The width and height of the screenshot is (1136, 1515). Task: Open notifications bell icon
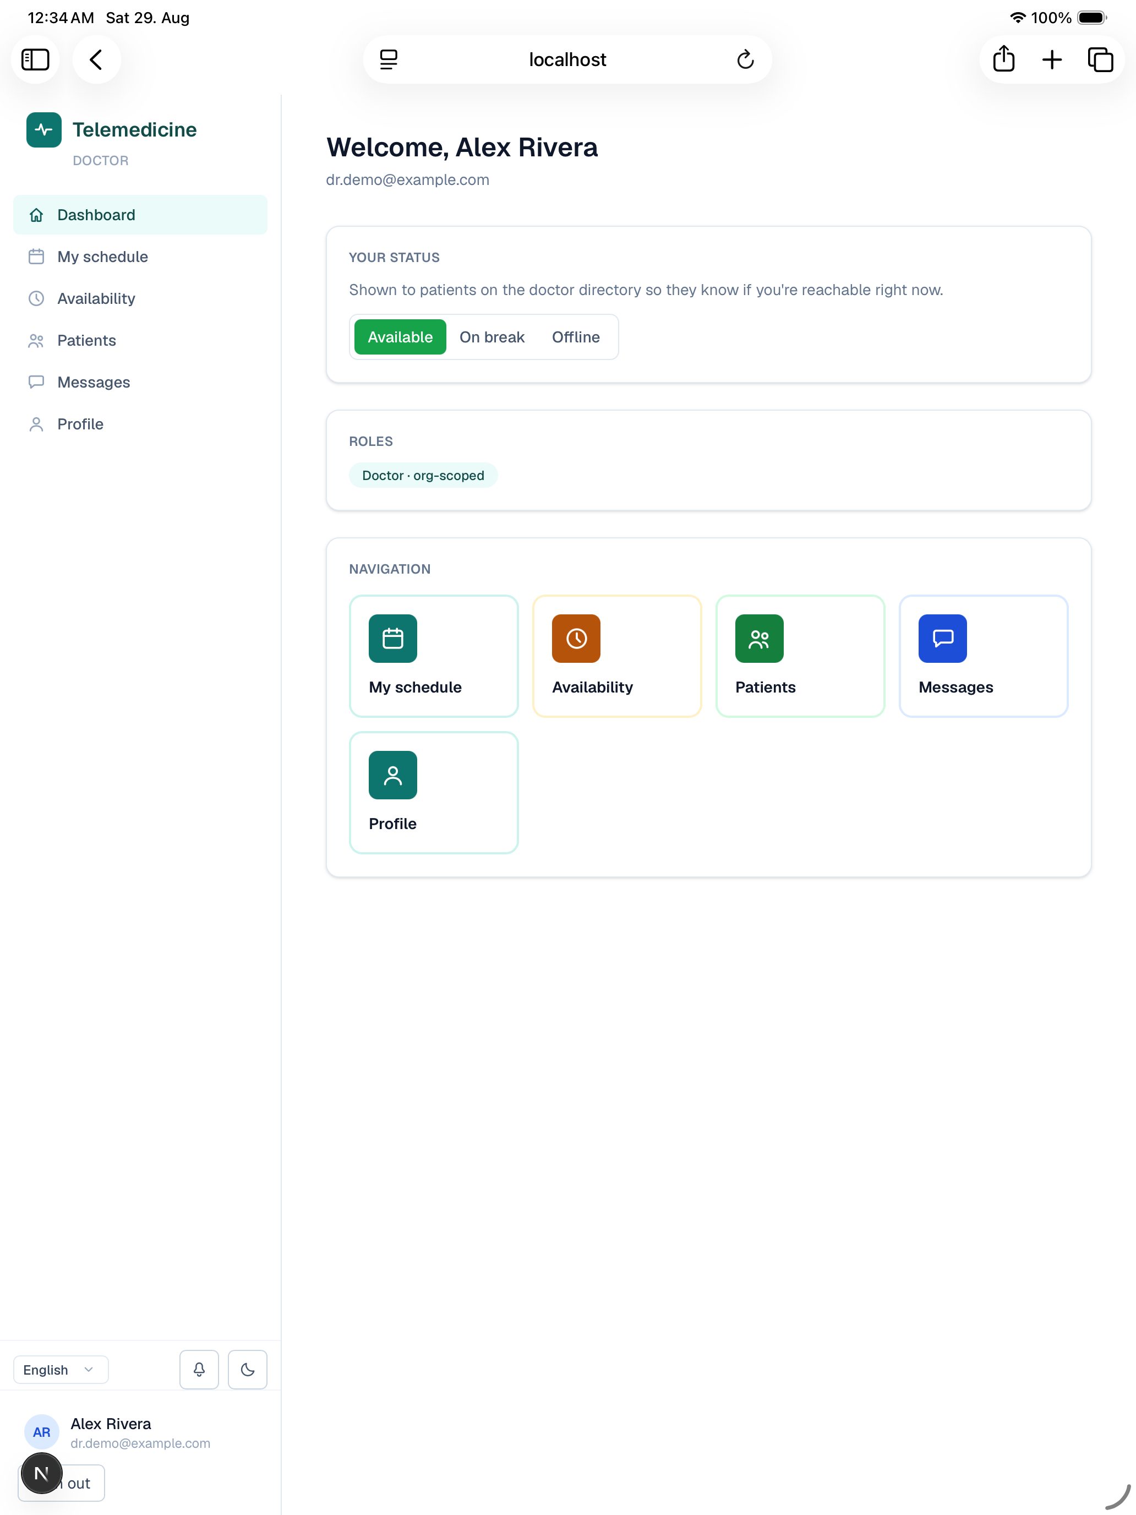coord(199,1369)
